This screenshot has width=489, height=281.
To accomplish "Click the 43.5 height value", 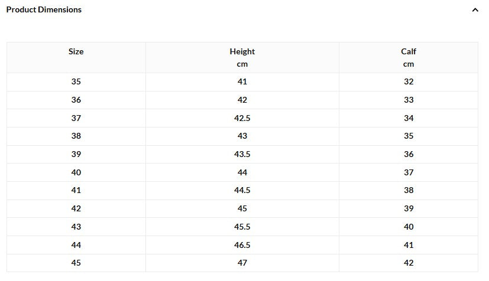I will pos(242,155).
